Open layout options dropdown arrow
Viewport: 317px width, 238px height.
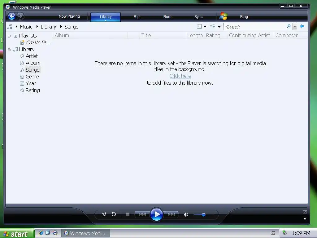[x=205, y=27]
